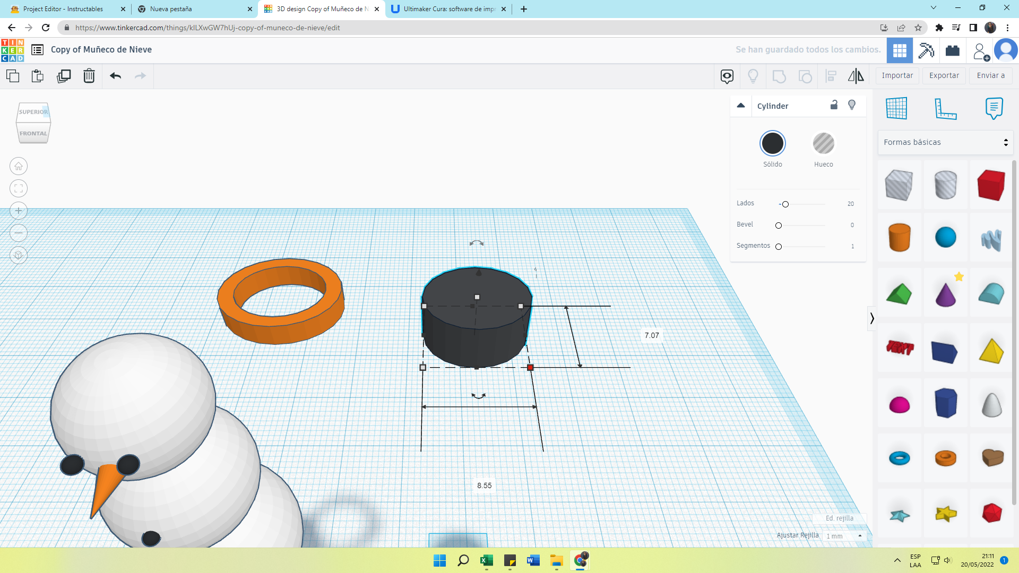
Task: Click the Copy toolbar icon
Action: click(x=13, y=76)
